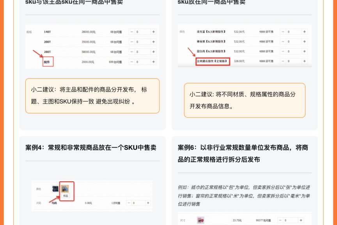
Task: Select the 尺寸 attribute label in case 6
Action: point(181,219)
